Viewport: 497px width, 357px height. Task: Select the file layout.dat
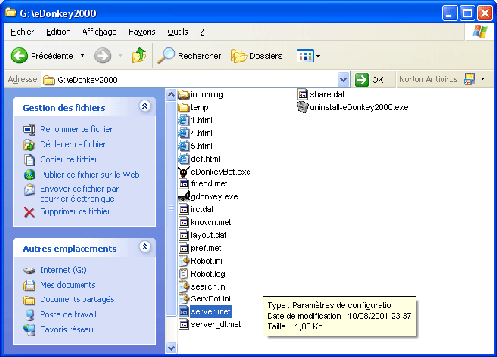(203, 235)
